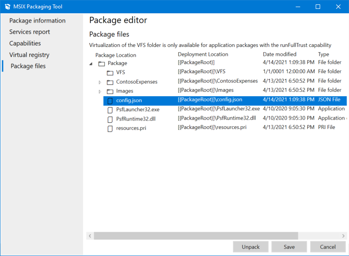Click the VFS folder icon

[110, 73]
